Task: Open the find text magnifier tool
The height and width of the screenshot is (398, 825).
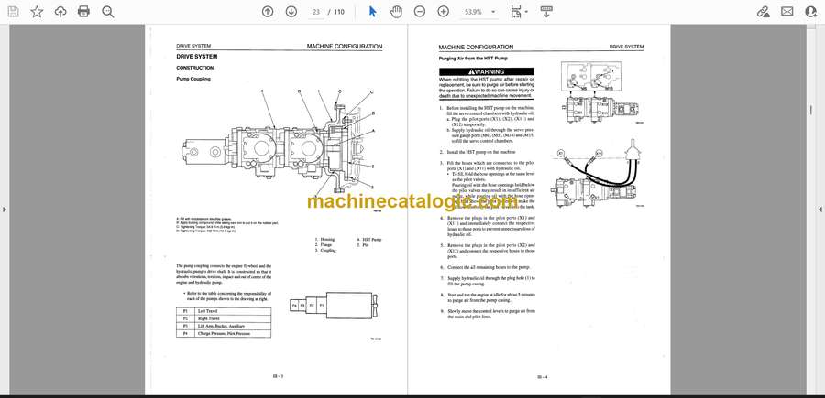Action: coord(108,12)
